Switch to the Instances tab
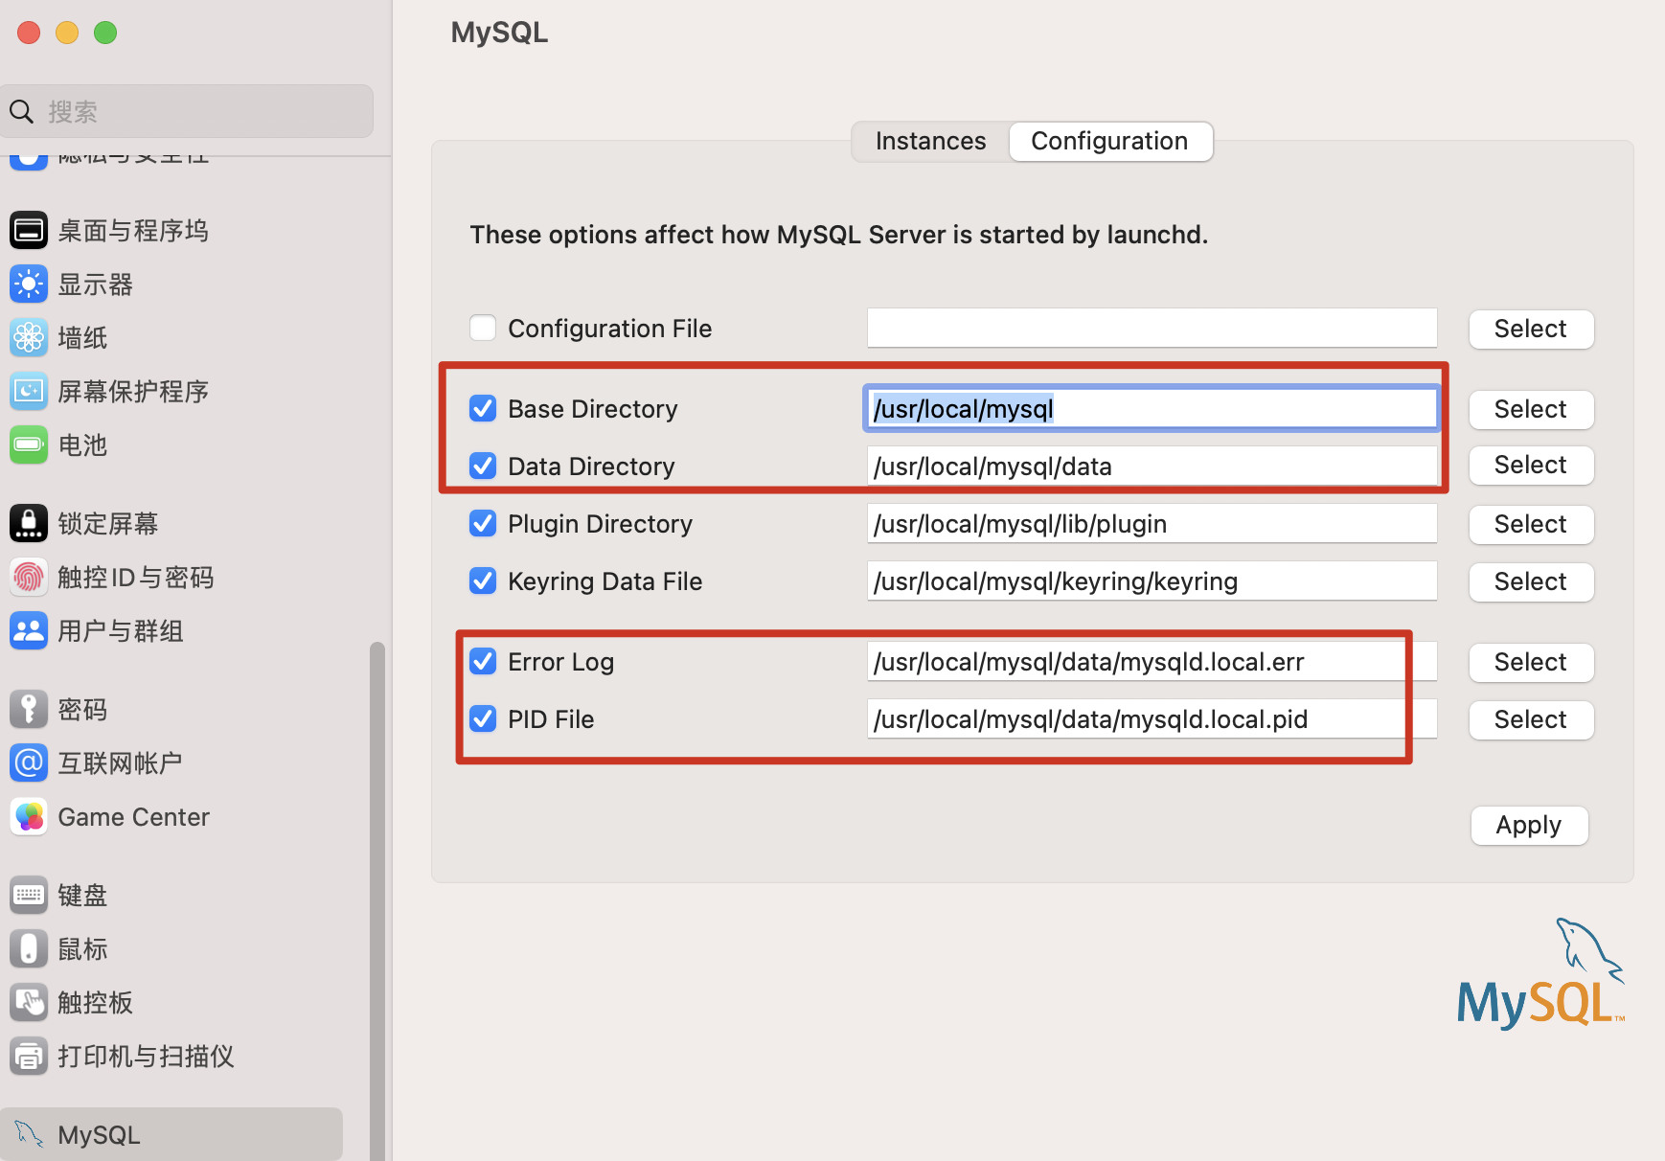 pyautogui.click(x=930, y=141)
